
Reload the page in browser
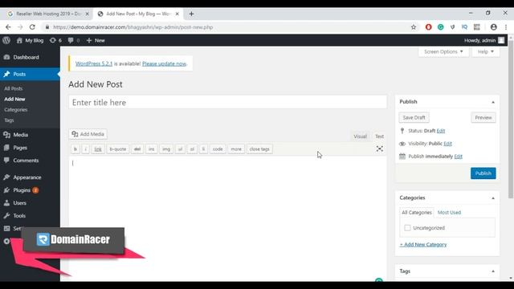(32, 27)
